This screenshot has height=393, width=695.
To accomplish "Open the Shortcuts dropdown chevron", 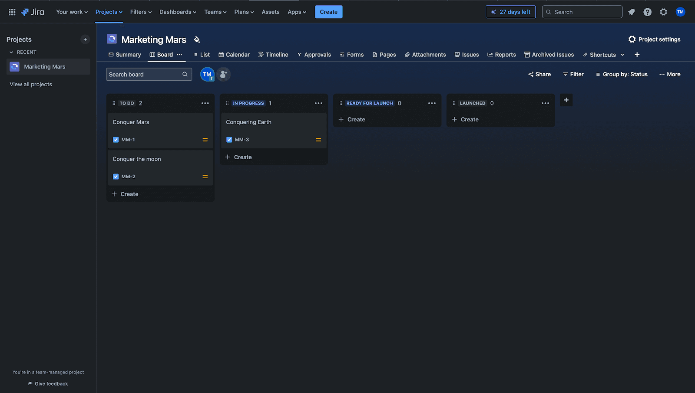I will pos(622,55).
